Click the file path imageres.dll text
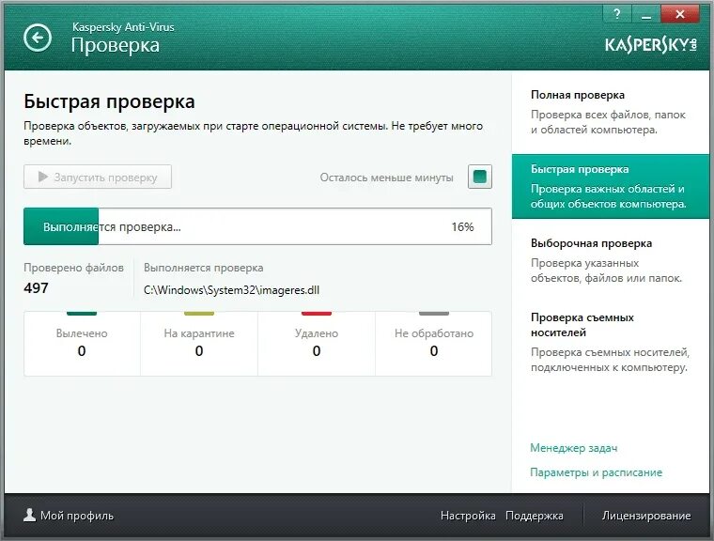 [x=231, y=290]
